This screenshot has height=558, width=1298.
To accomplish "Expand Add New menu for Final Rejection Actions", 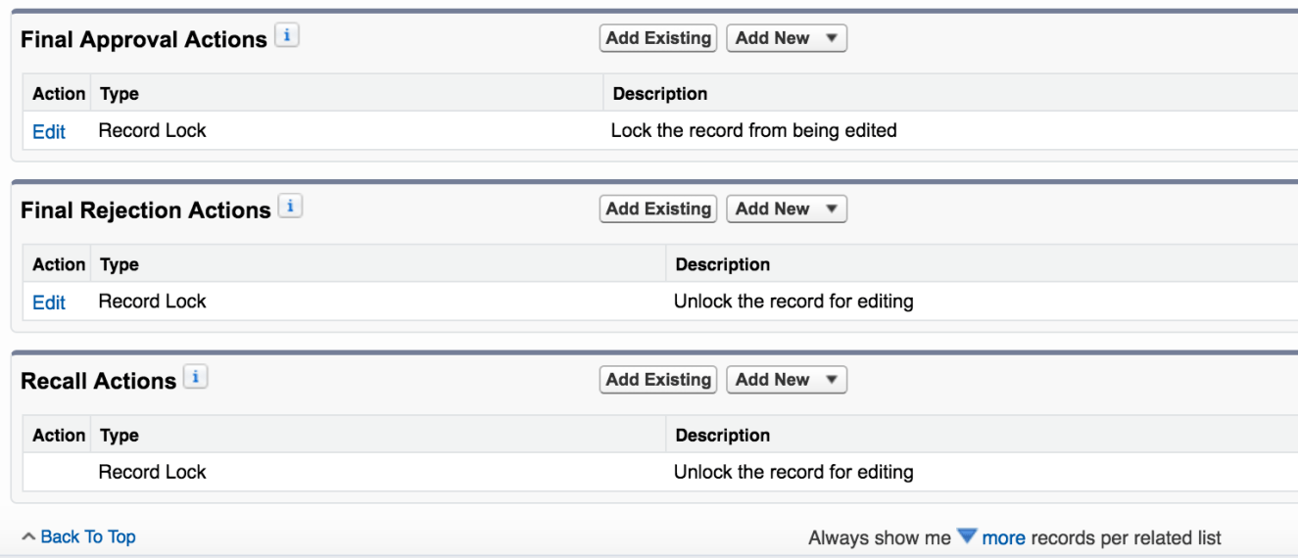I will pyautogui.click(x=787, y=209).
